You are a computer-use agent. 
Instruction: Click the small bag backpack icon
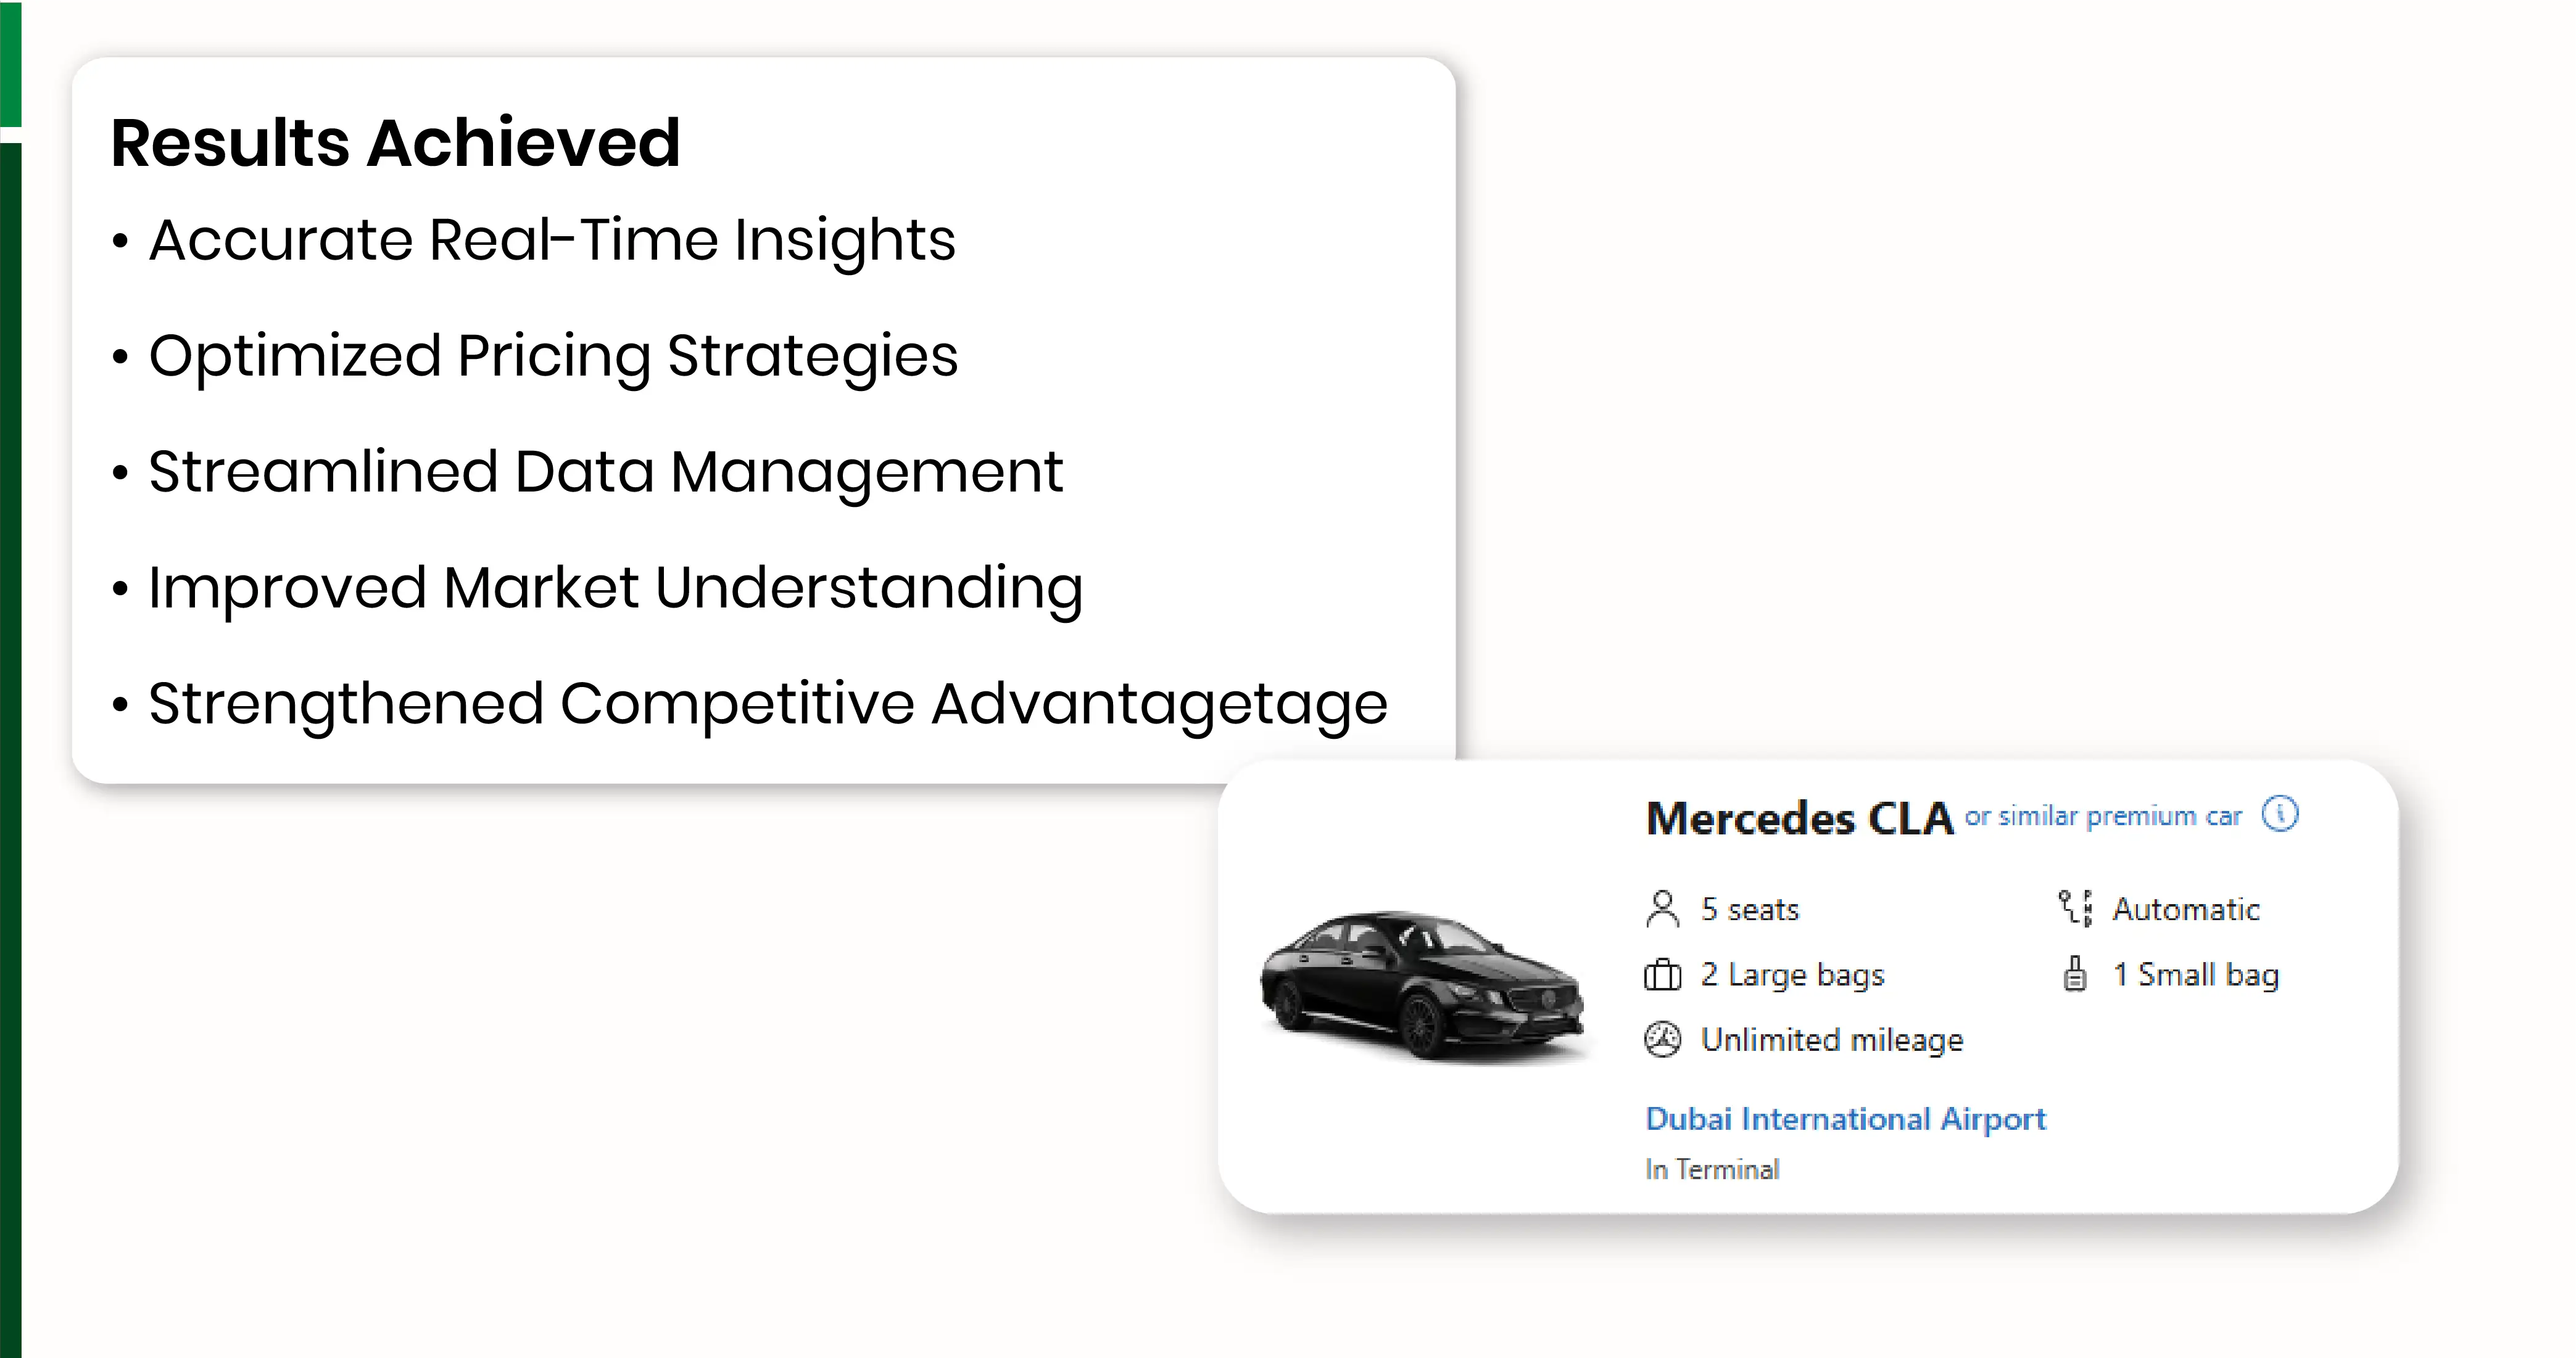click(2075, 974)
